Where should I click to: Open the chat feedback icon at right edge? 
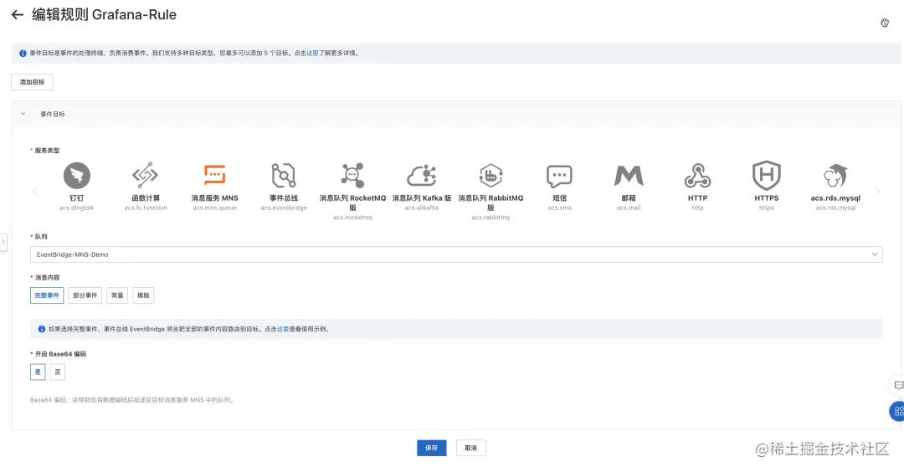898,385
